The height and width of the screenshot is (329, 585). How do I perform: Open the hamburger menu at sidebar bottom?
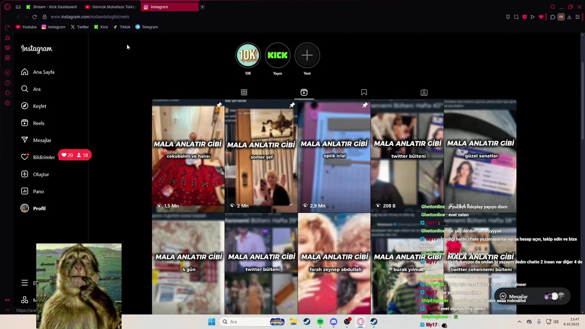(x=25, y=283)
